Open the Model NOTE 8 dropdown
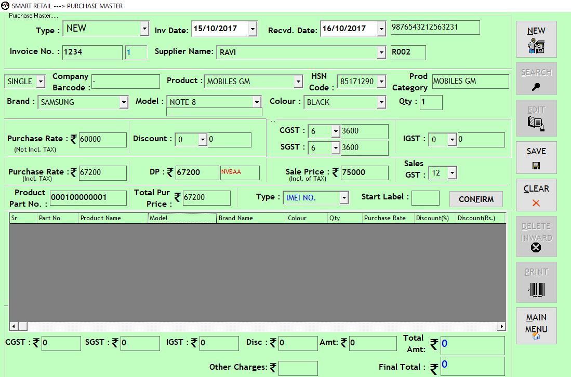The height and width of the screenshot is (377, 571). (x=257, y=102)
